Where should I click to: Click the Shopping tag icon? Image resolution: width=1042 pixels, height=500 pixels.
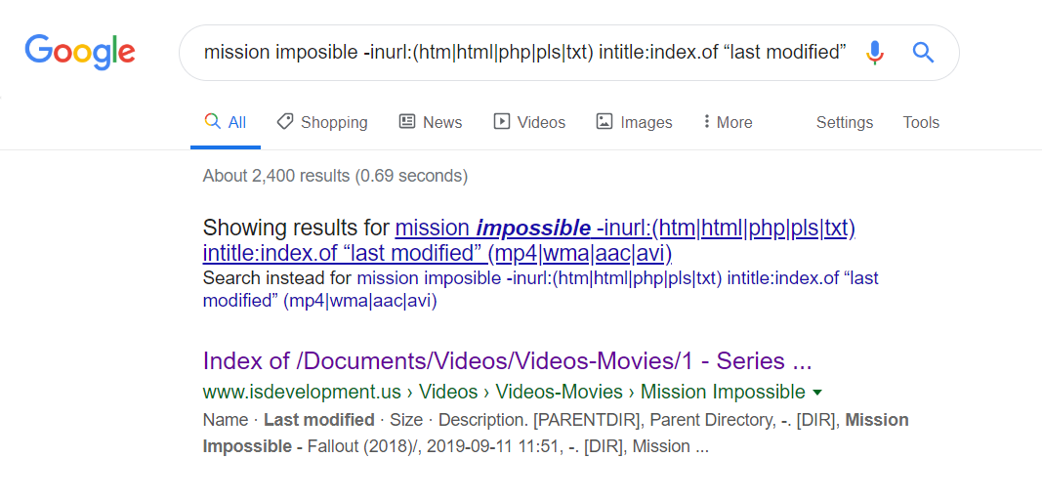click(x=285, y=122)
